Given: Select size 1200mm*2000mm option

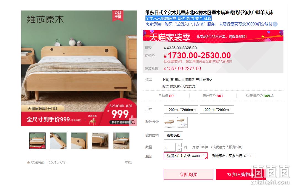Looking at the screenshot, I should click(181, 110).
